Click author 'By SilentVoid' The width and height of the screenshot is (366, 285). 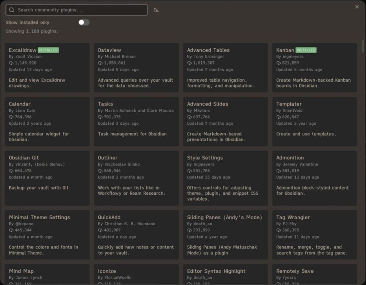point(289,111)
